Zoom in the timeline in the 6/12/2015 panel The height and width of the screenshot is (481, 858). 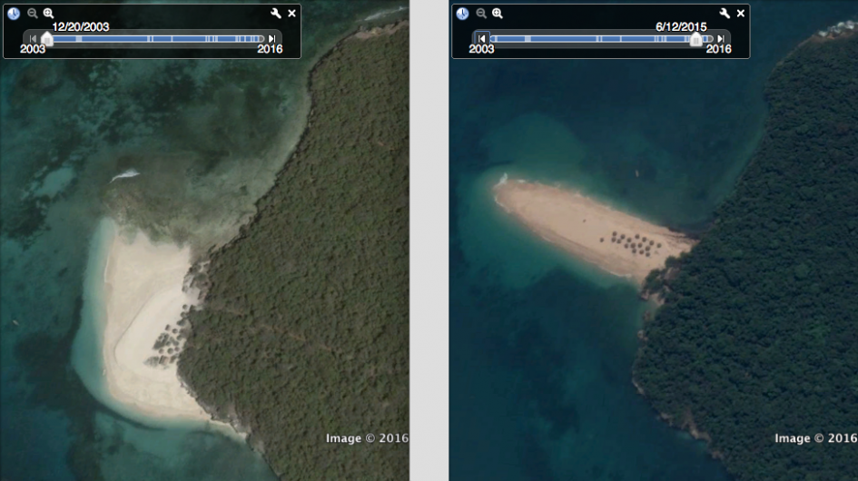[498, 13]
